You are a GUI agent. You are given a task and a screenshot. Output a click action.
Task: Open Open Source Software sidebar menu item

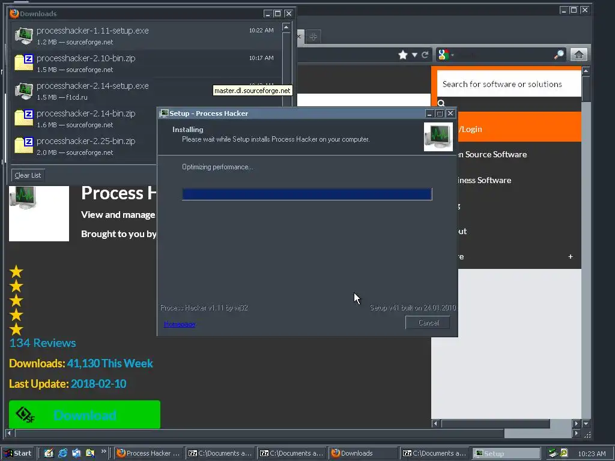(x=492, y=154)
